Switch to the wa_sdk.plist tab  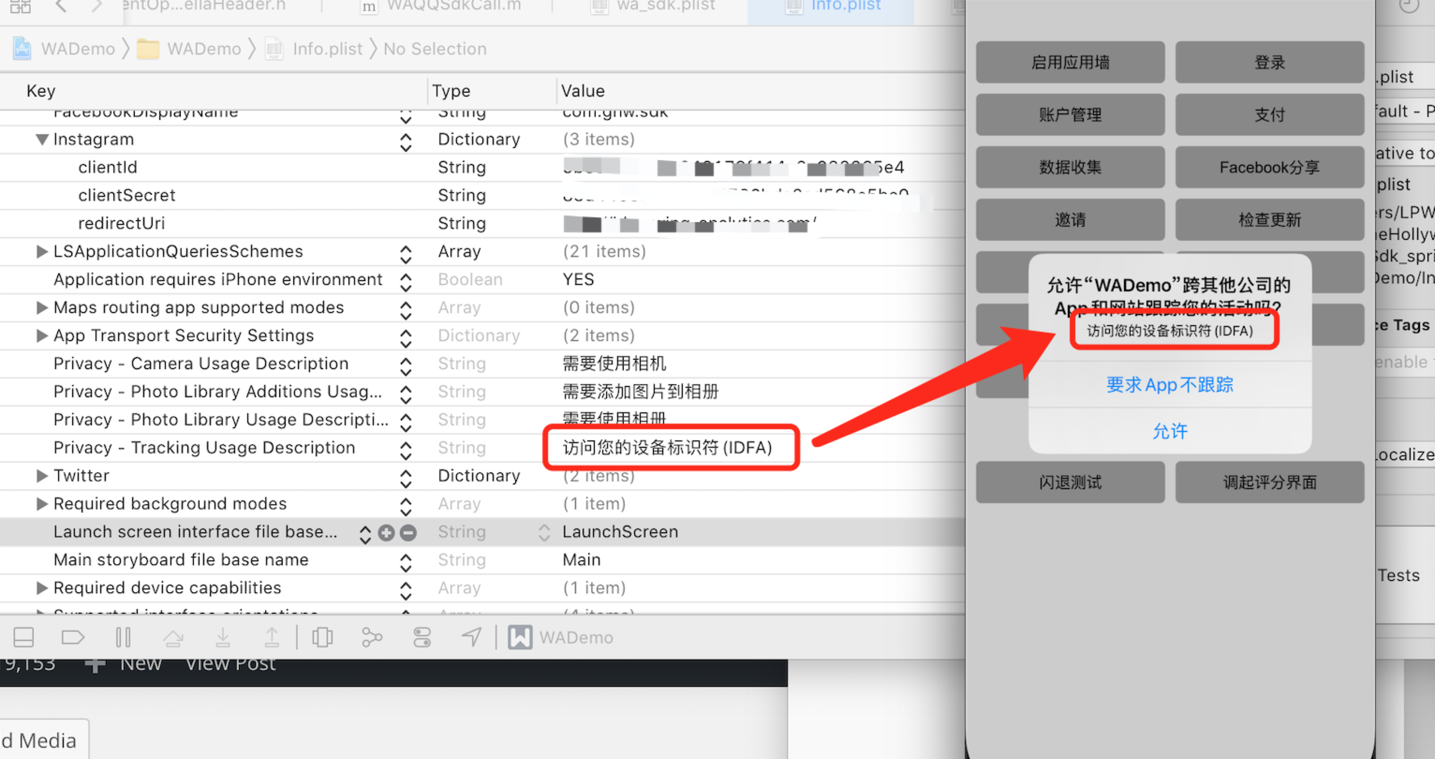(x=653, y=6)
